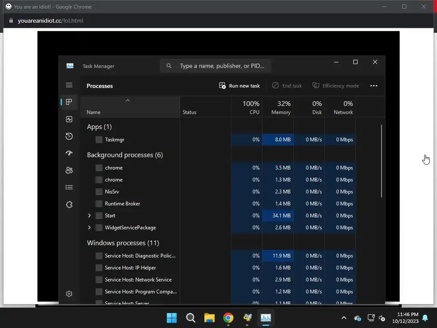437x328 pixels.
Task: Click the taskbar clock showing 11:46 PM
Action: click(405, 318)
